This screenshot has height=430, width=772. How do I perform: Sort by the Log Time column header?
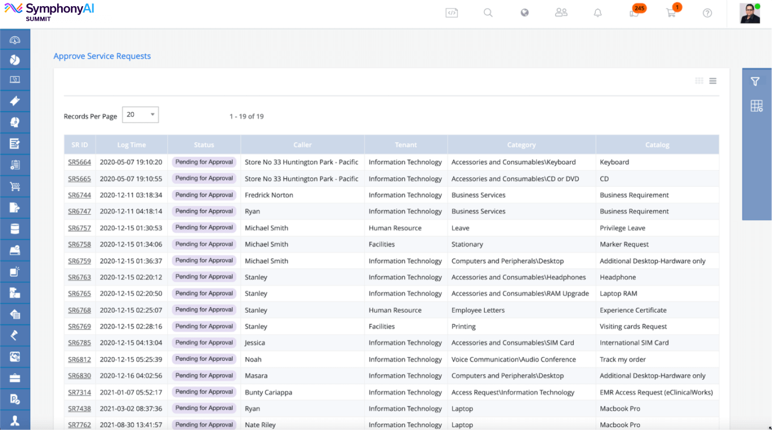[131, 145]
